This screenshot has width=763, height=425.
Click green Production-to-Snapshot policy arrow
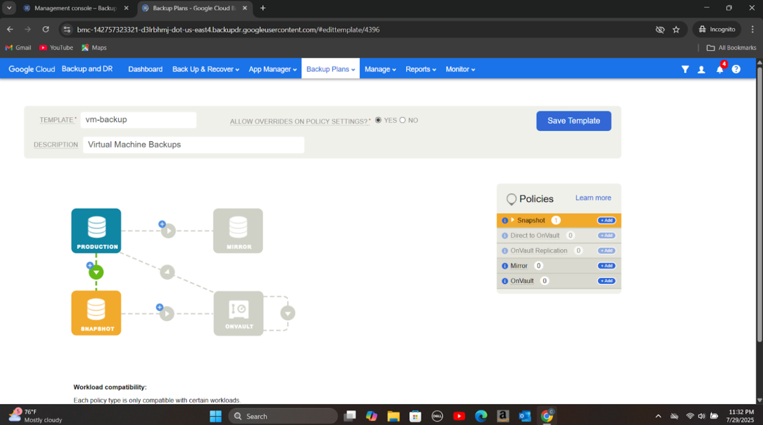click(x=96, y=273)
